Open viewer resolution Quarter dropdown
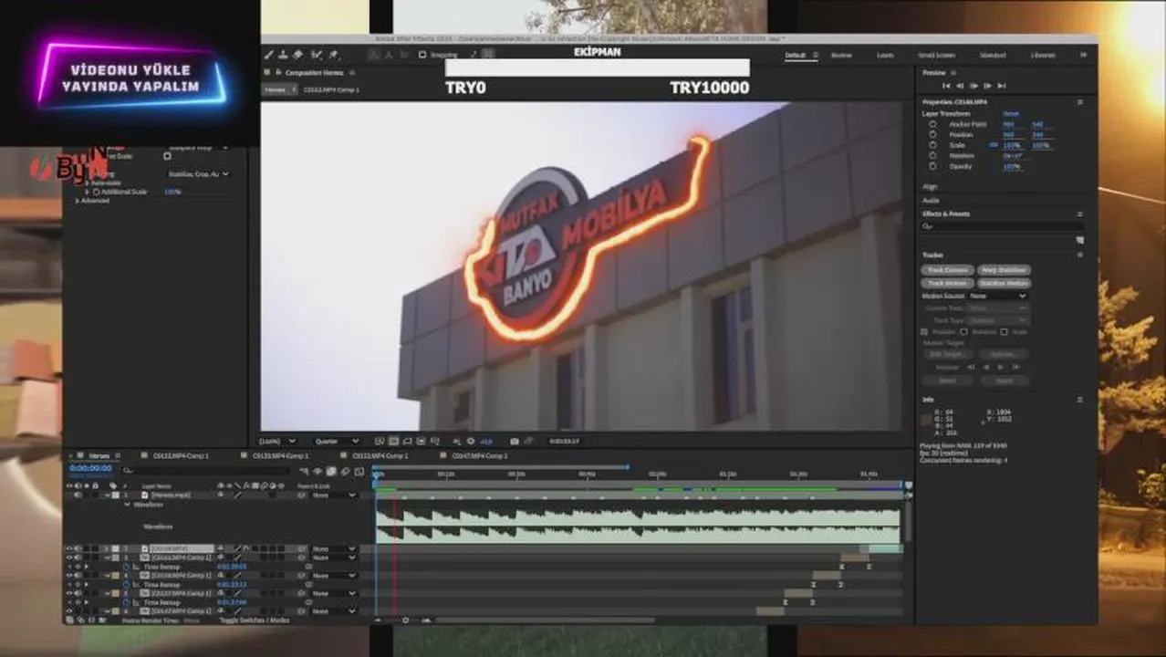The width and height of the screenshot is (1166, 657). click(x=337, y=441)
